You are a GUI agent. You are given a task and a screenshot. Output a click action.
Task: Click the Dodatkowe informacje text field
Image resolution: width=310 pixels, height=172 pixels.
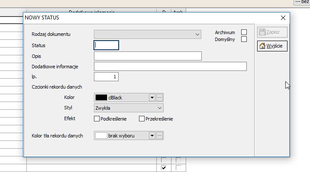pyautogui.click(x=170, y=66)
